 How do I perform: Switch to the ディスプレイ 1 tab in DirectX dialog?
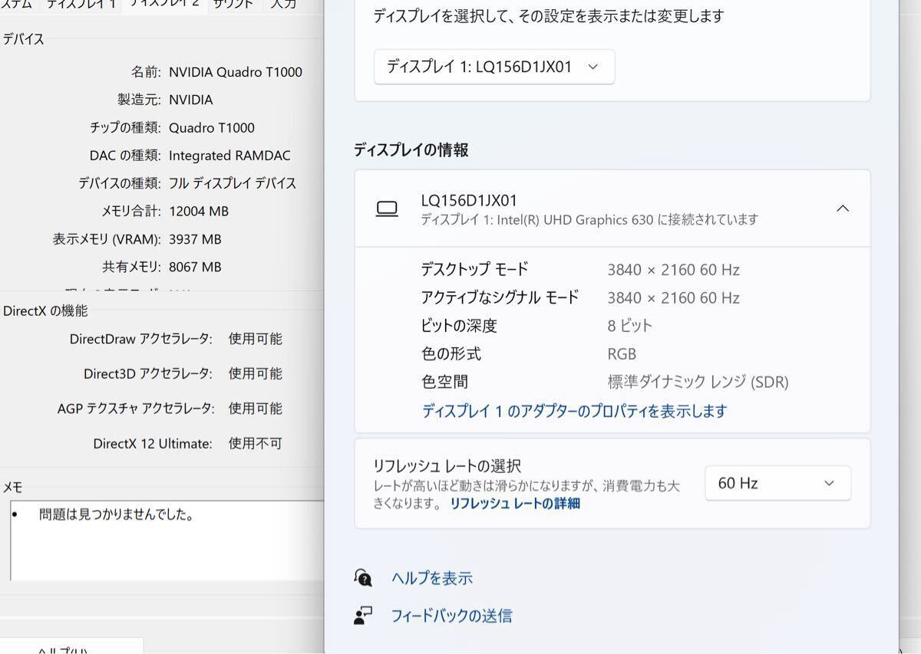click(81, 5)
